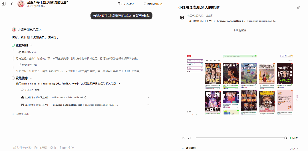Expand the 2/2 step list chevron
The width and height of the screenshot is (308, 151).
click(x=298, y=149)
